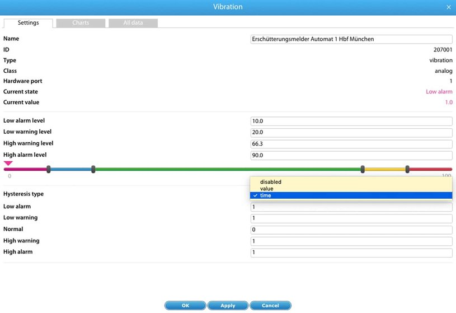This screenshot has width=456, height=313.
Task: Choose 'value' in hysteresis type dropdown
Action: (267, 189)
